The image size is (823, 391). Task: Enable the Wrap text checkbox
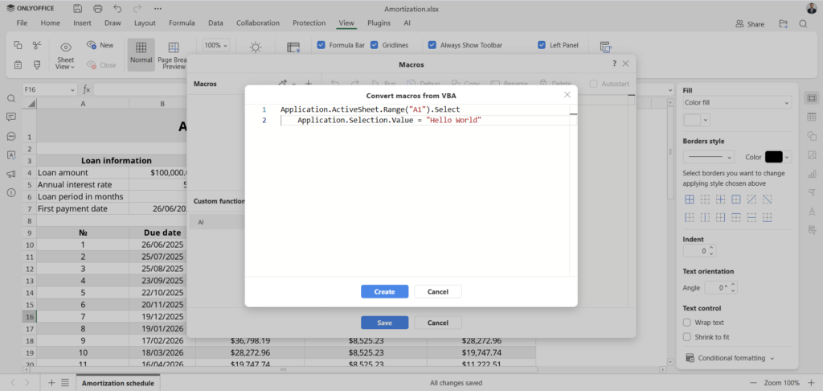687,322
